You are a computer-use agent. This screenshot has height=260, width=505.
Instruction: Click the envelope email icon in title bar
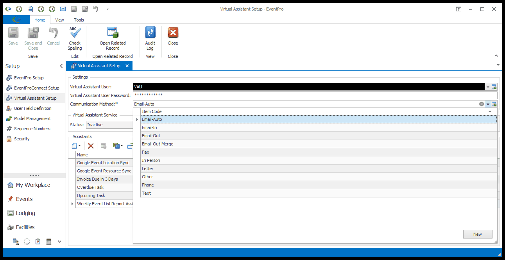point(63,9)
